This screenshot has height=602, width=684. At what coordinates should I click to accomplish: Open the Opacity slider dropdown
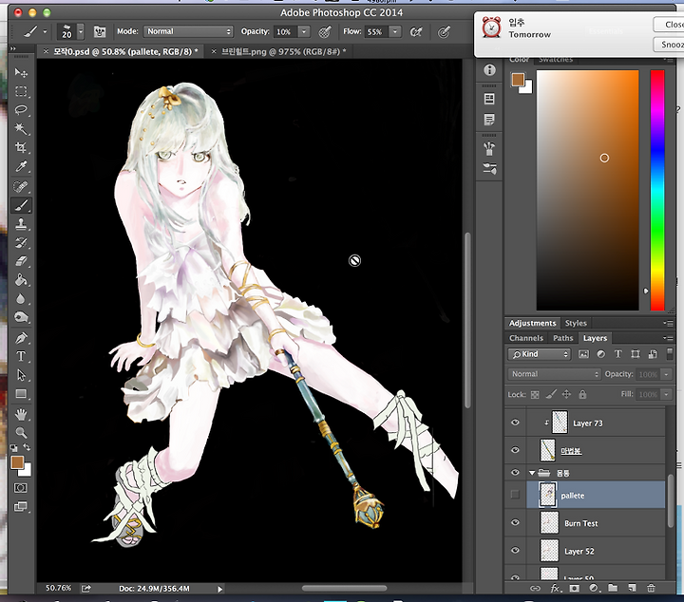click(304, 31)
